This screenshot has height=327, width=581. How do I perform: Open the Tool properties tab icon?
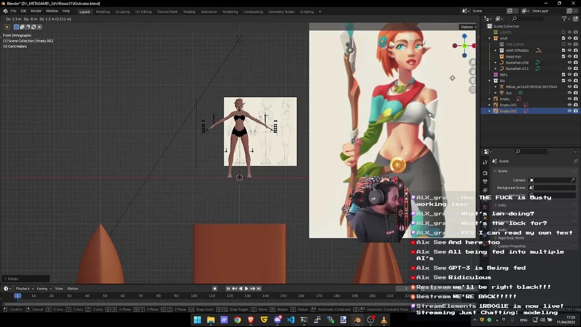tap(485, 163)
